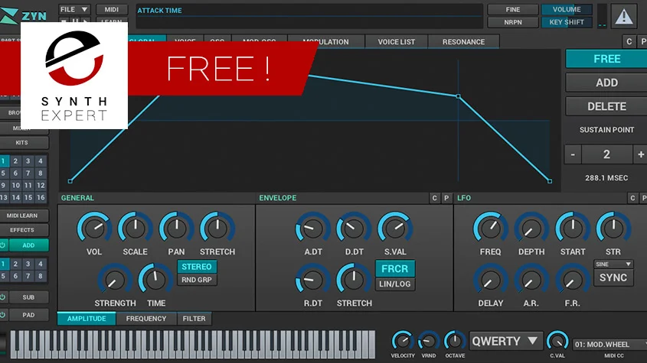
Task: Click the C.VAL knob
Action: tap(557, 341)
